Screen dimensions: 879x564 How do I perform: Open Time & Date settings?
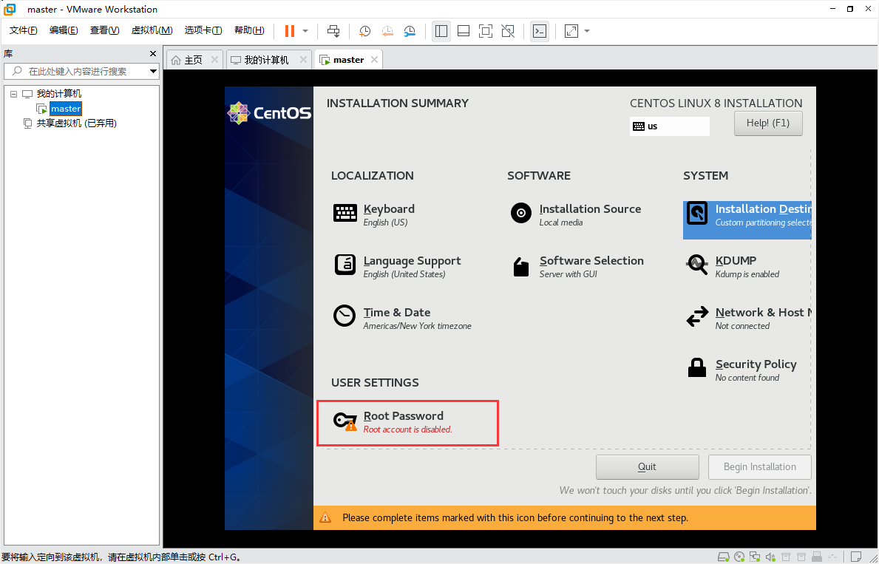pos(402,318)
